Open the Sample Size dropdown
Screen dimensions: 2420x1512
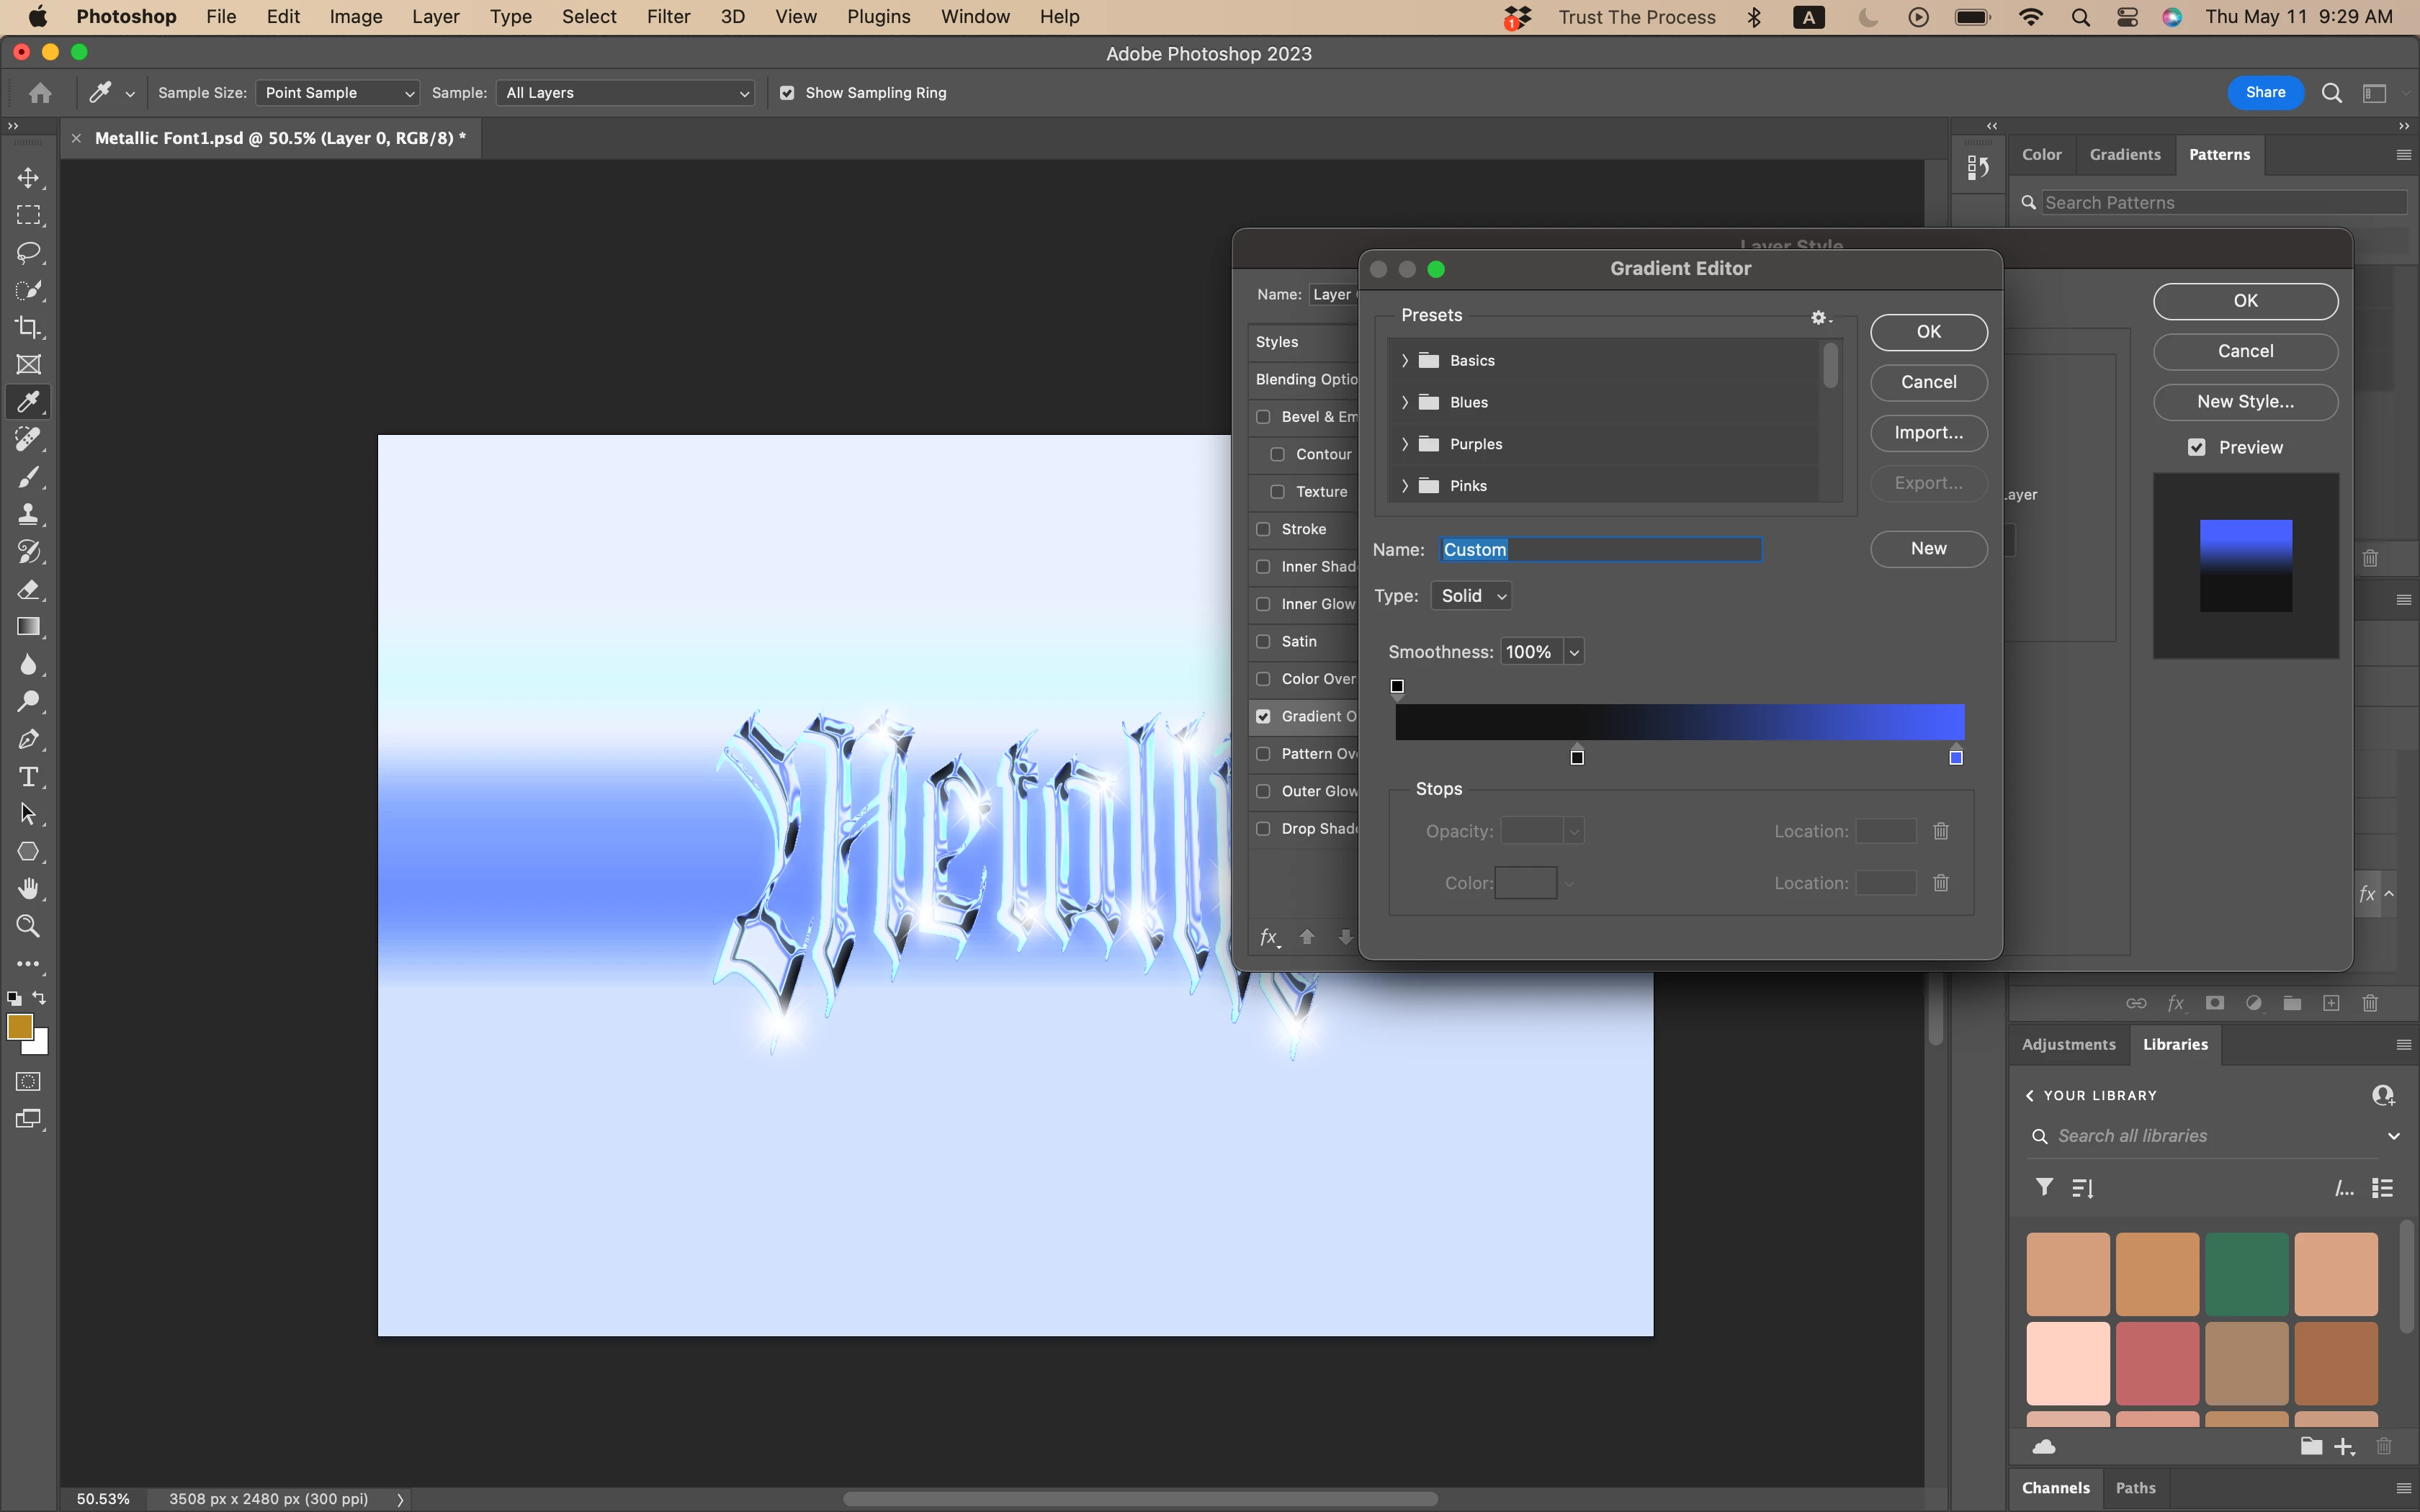(x=337, y=93)
